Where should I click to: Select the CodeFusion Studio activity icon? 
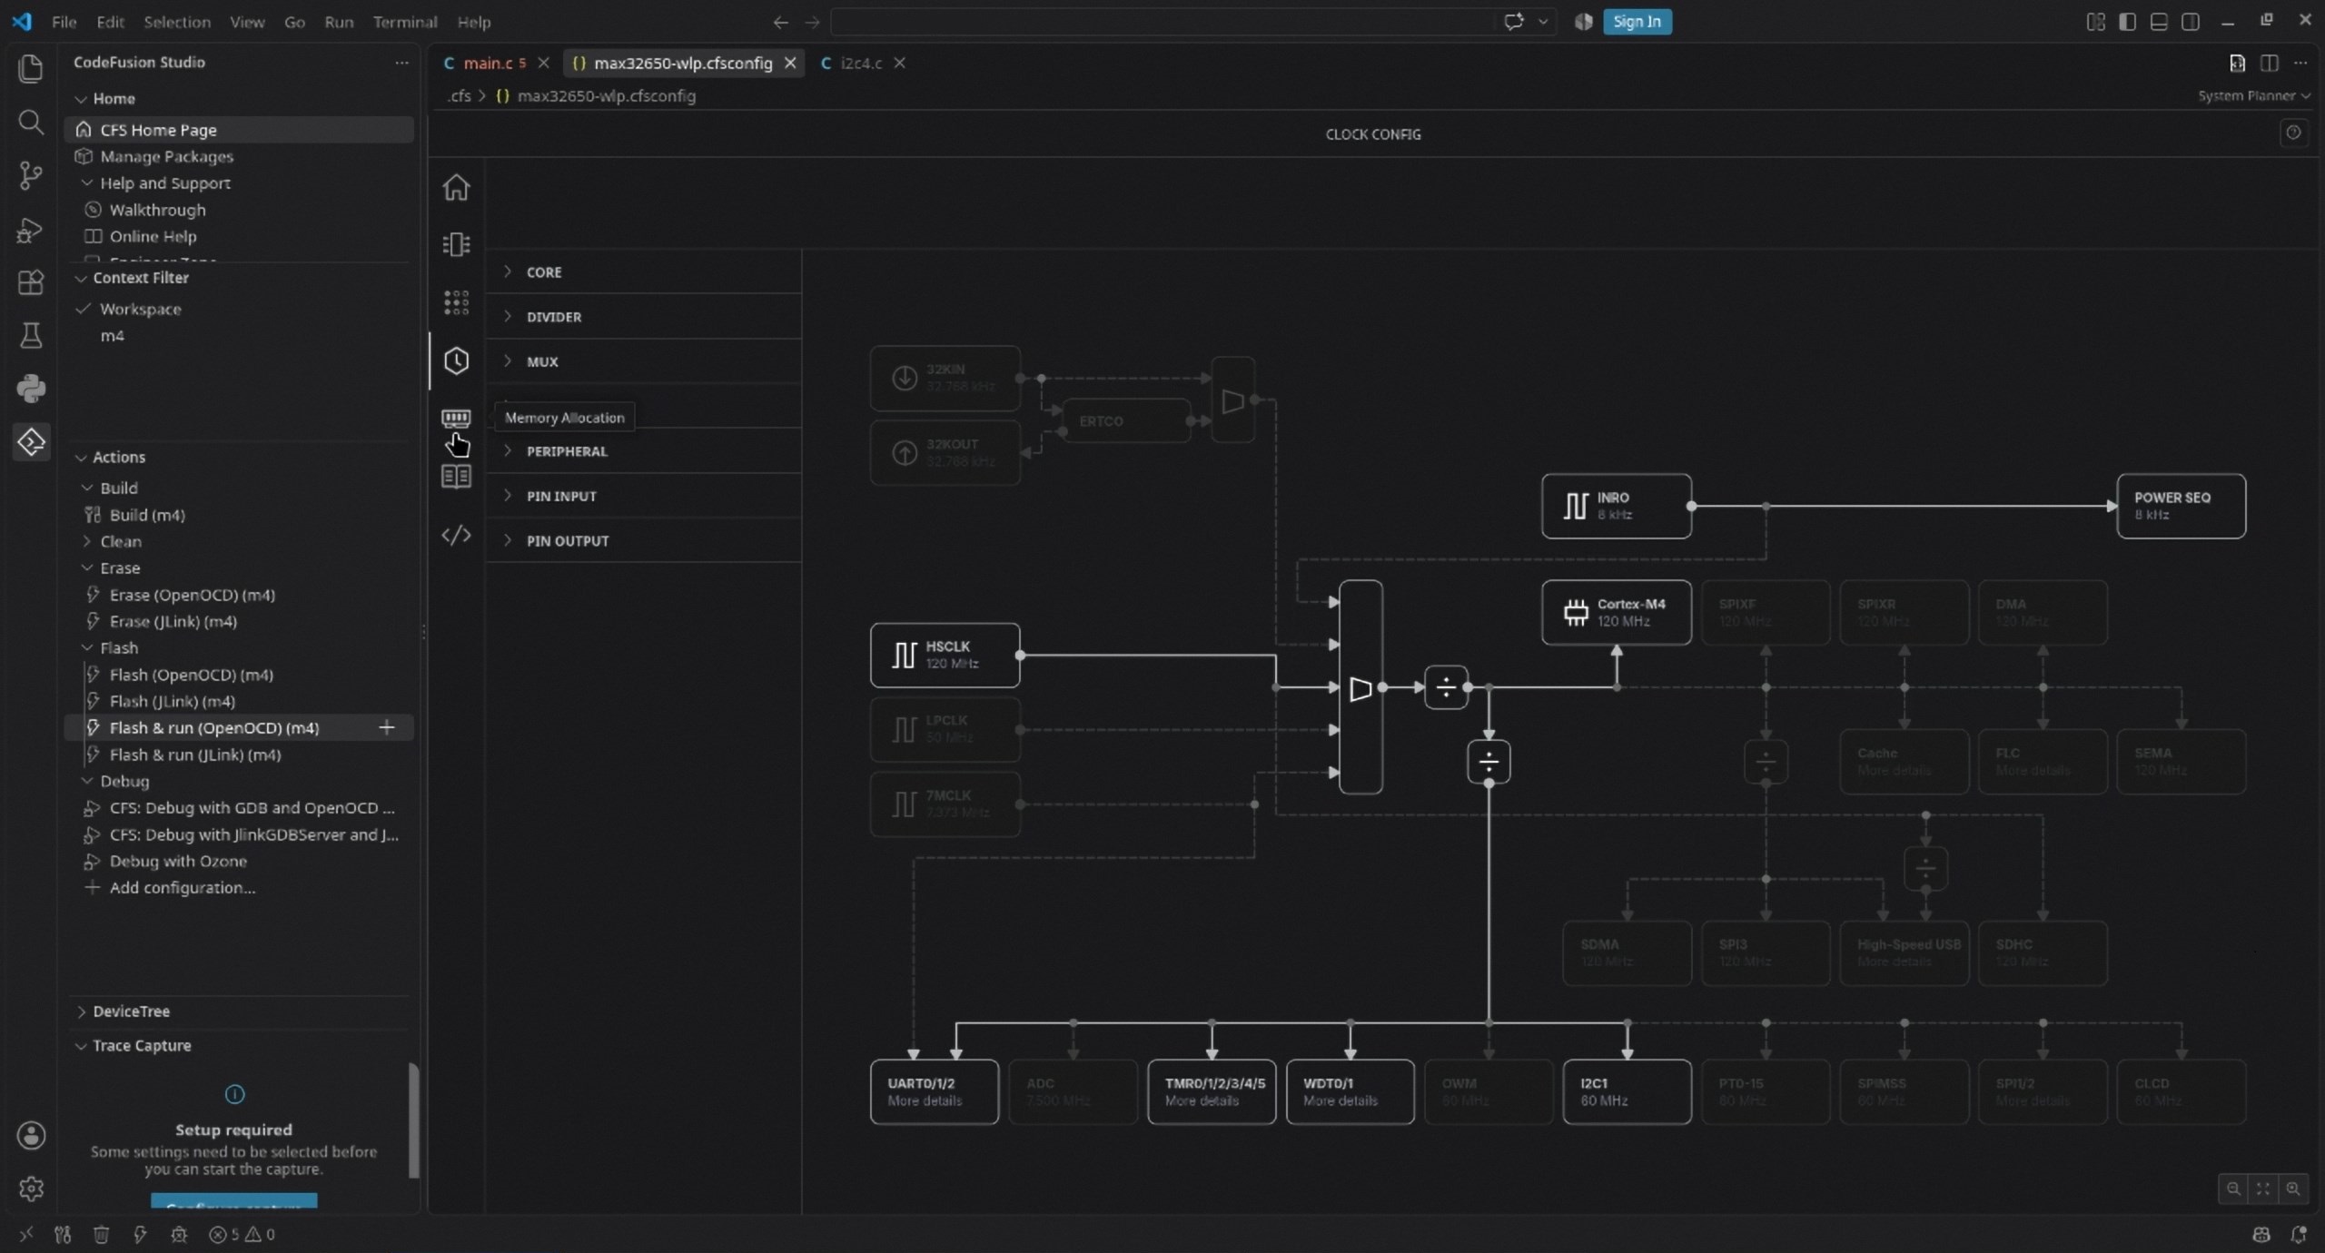31,442
